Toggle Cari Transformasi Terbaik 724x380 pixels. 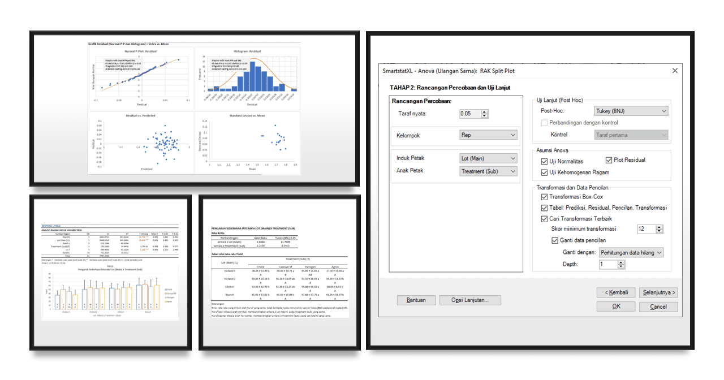click(x=544, y=218)
